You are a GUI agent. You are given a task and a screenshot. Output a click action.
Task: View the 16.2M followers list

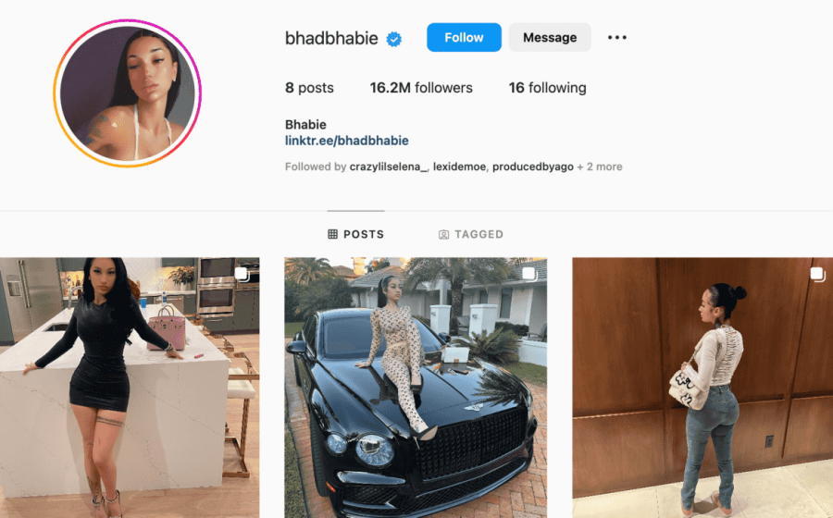(x=421, y=88)
